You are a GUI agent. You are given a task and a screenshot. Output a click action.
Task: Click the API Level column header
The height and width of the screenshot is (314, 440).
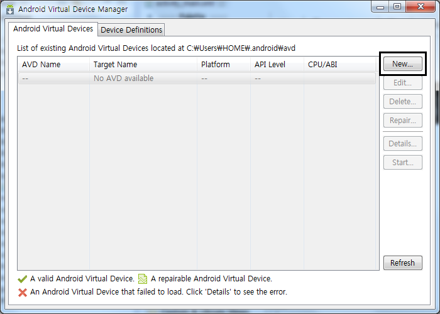[277, 65]
